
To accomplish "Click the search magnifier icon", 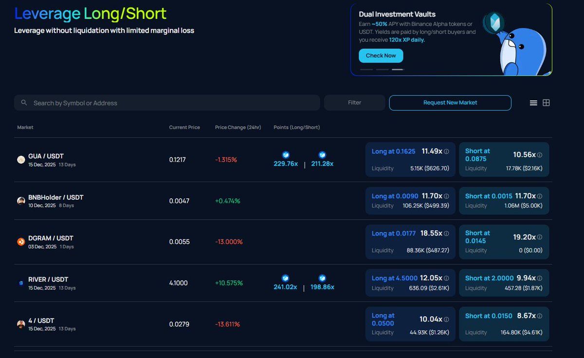I will [x=24, y=103].
